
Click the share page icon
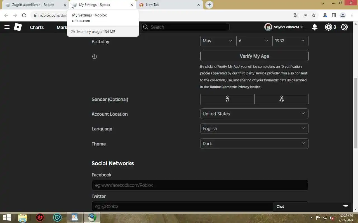click(x=305, y=15)
